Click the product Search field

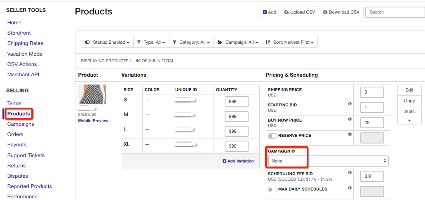click(x=395, y=12)
